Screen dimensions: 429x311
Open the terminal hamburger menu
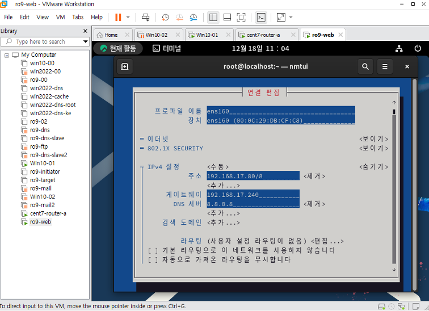385,66
